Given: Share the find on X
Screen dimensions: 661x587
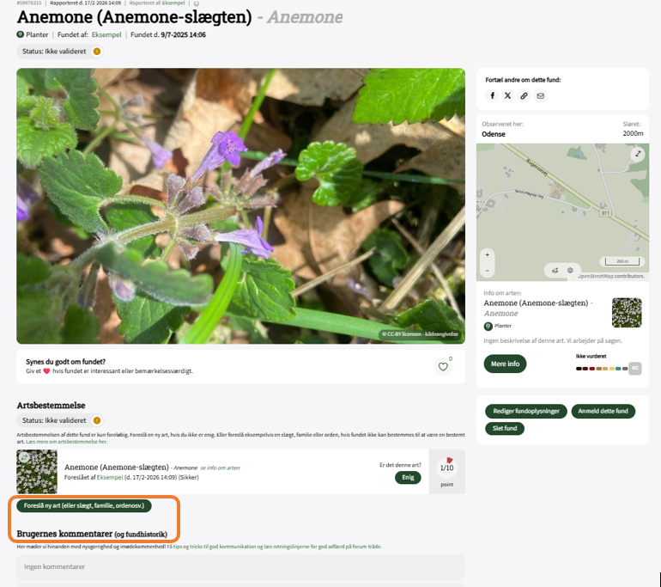Looking at the screenshot, I should (508, 95).
